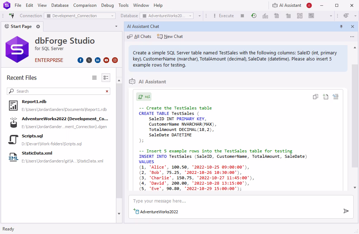Open dbForge X (Twitter) icon
359x234 pixels.
(x=89, y=60)
